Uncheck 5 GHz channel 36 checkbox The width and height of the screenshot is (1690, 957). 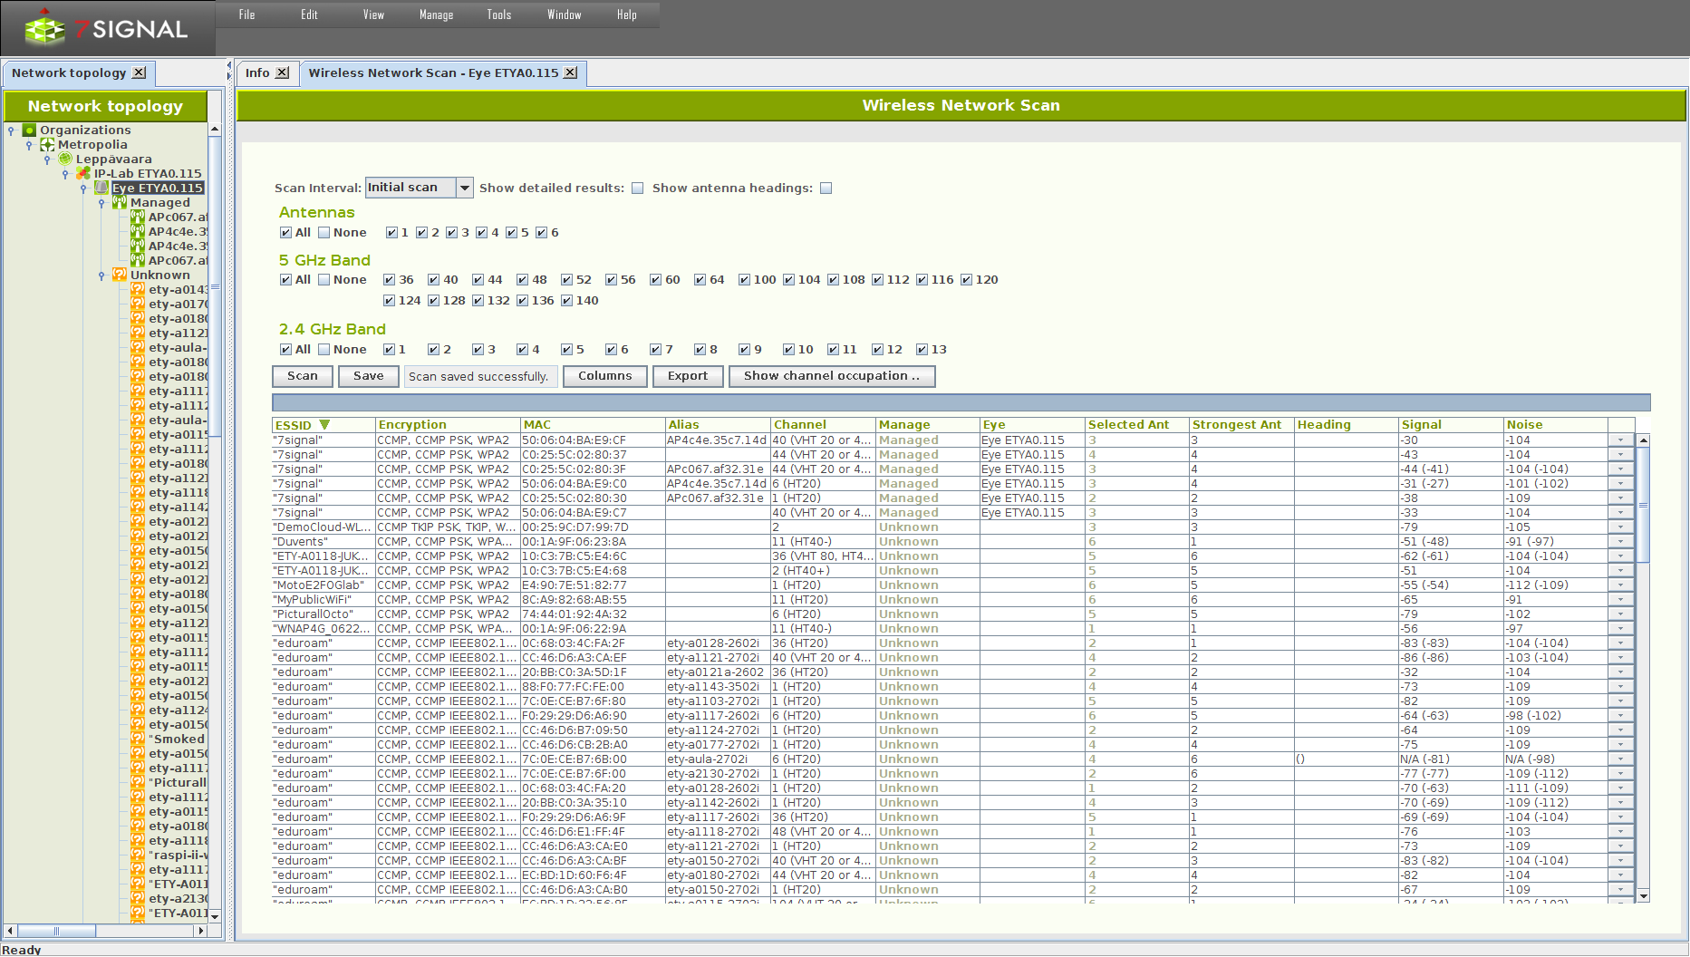point(390,280)
